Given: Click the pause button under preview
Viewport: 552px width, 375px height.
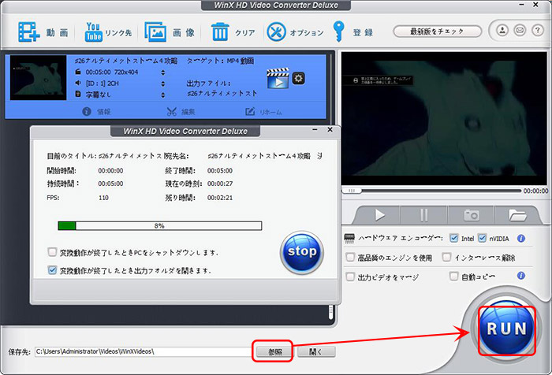Looking at the screenshot, I should pyautogui.click(x=424, y=215).
